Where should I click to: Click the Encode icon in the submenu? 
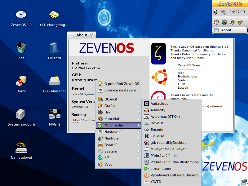pos(147,130)
